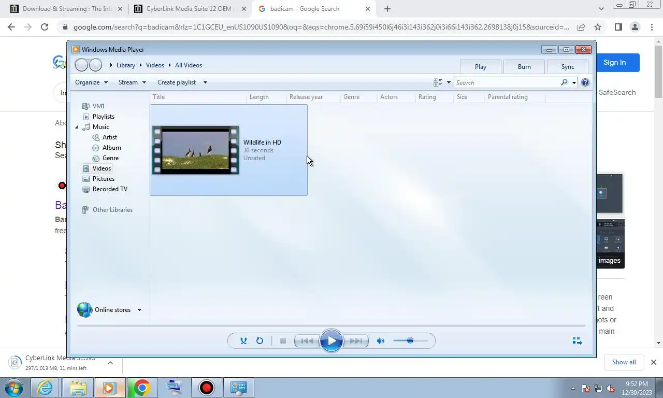Click the Media Player library search box

click(x=508, y=82)
